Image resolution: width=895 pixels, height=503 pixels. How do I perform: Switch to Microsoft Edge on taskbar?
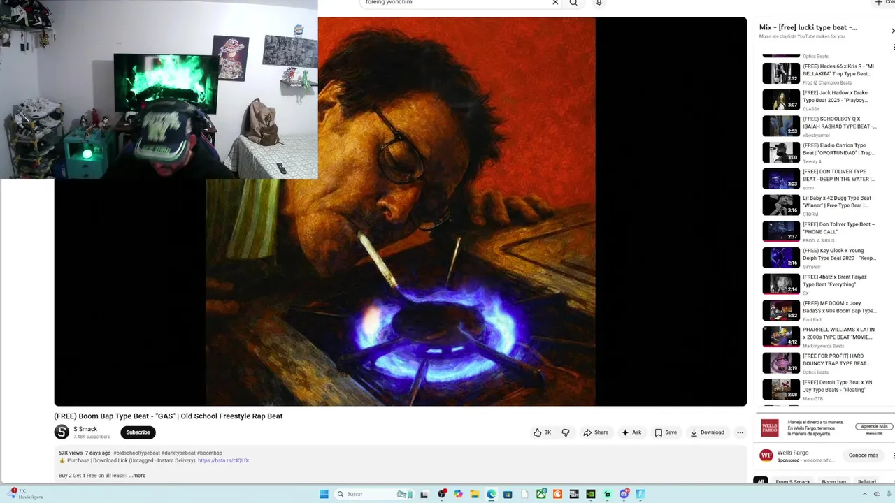(x=492, y=494)
